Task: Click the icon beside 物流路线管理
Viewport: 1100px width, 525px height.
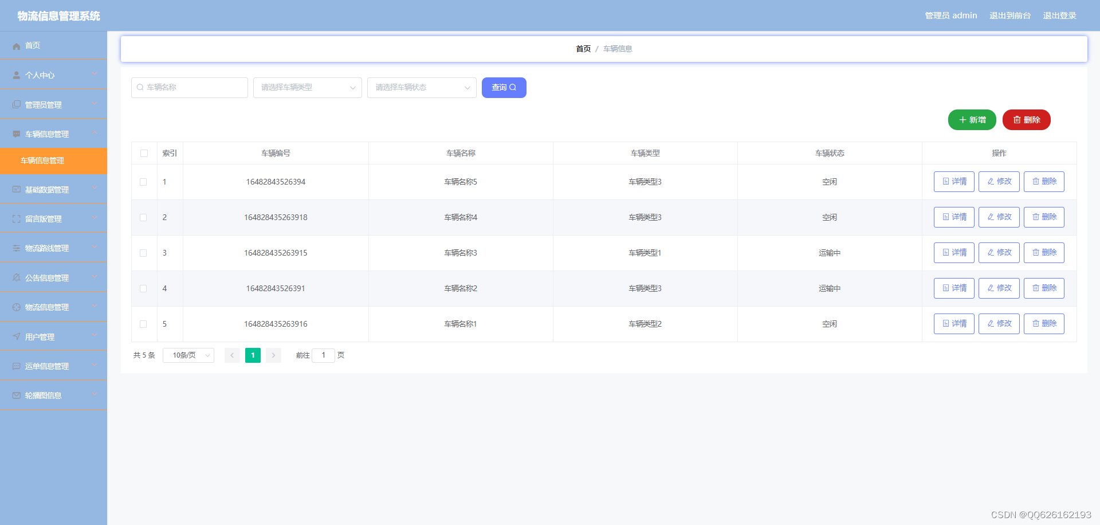Action: 17,248
